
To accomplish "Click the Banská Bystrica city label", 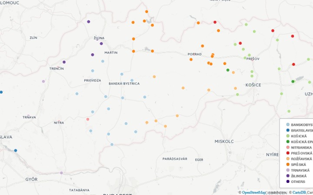I will (124, 84).
